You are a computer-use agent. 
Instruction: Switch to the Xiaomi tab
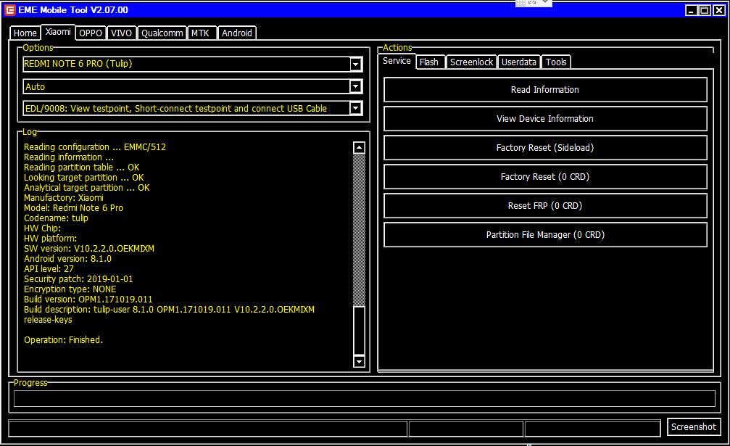tap(58, 32)
